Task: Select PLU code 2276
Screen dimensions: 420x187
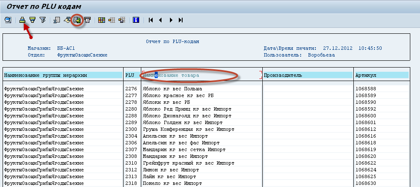Action: [131, 89]
